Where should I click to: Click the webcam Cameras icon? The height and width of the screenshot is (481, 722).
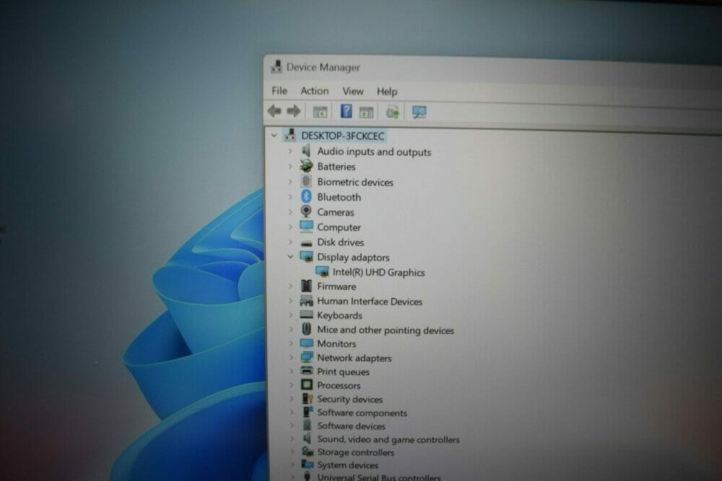pyautogui.click(x=306, y=211)
